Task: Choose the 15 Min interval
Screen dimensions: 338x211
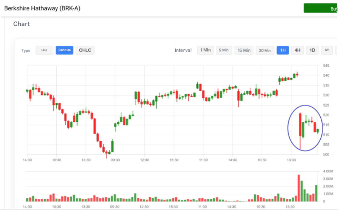Action: click(x=244, y=50)
